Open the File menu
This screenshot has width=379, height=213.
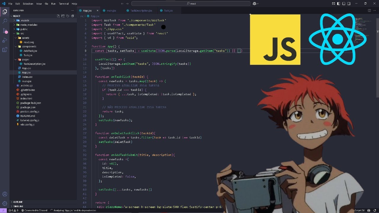(10, 4)
